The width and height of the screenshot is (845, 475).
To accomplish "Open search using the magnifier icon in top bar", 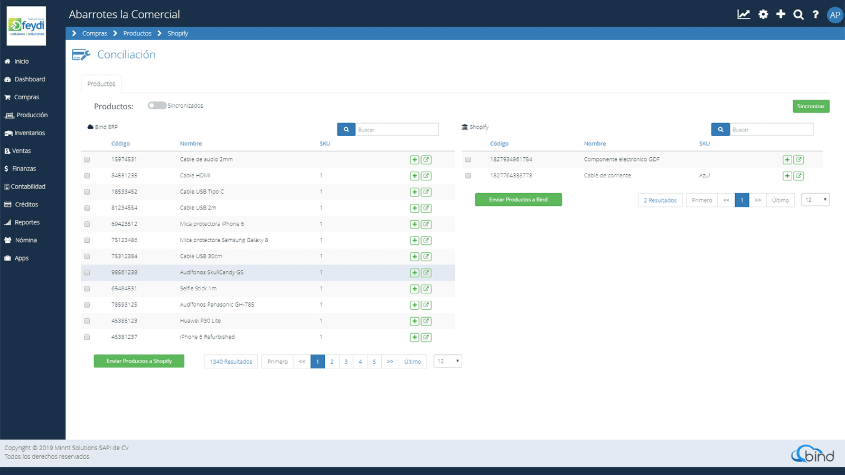I will pos(798,14).
